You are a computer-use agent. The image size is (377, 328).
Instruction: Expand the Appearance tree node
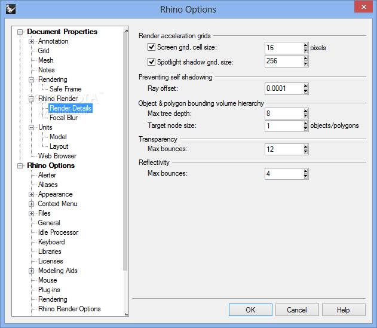click(31, 194)
